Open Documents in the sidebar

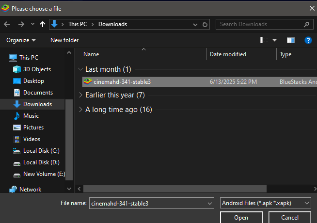(38, 93)
